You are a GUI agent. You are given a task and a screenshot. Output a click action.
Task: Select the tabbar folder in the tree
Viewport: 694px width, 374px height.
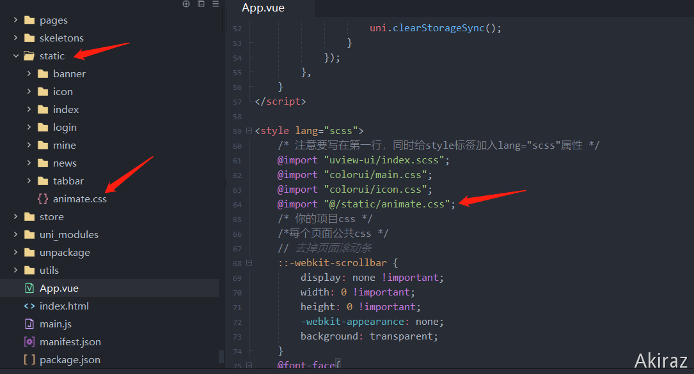pos(68,181)
